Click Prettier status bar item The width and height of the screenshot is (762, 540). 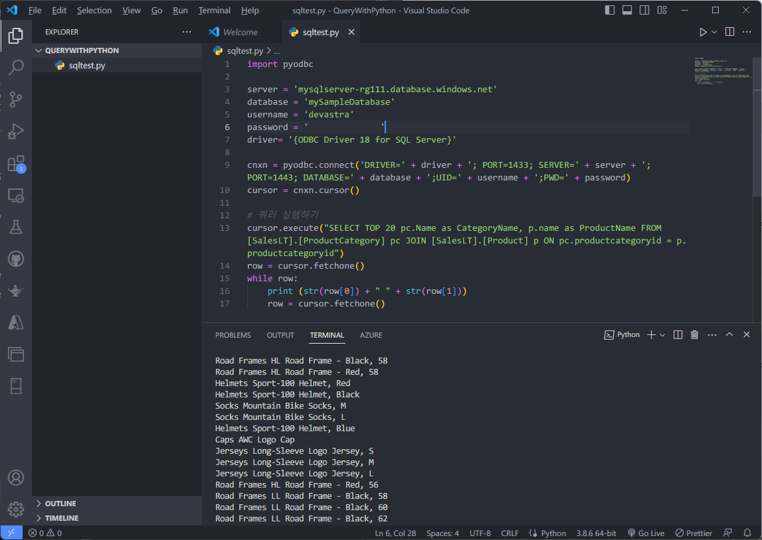tap(694, 533)
